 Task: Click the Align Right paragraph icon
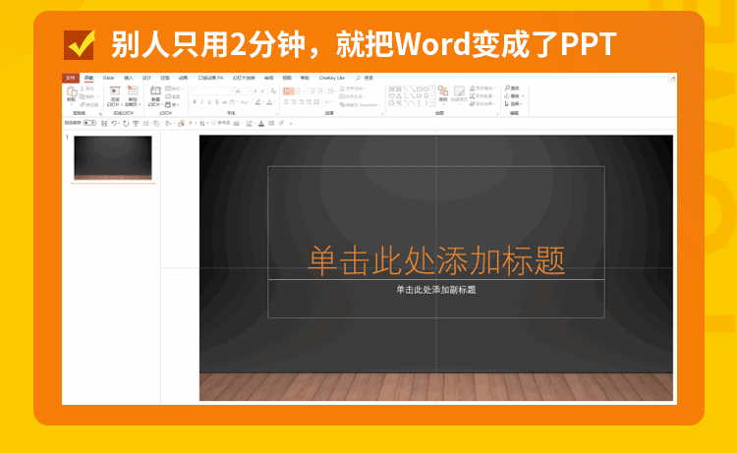[302, 102]
